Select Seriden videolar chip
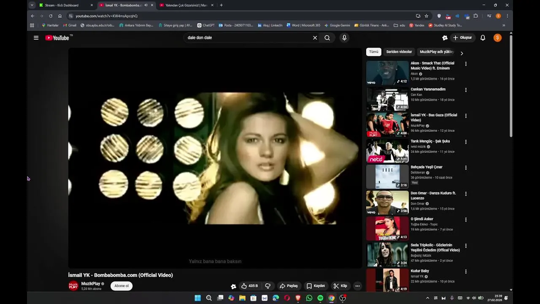Image resolution: width=540 pixels, height=304 pixels. (399, 52)
